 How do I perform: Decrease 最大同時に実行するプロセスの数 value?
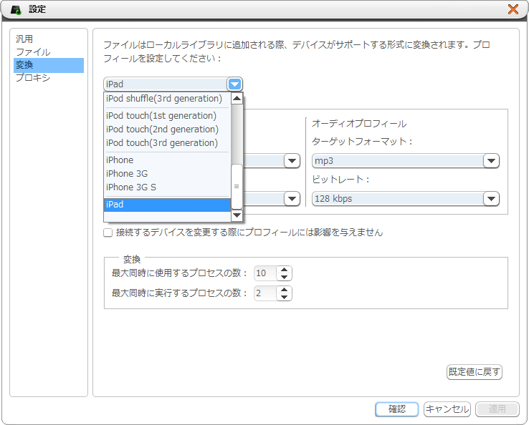point(284,297)
